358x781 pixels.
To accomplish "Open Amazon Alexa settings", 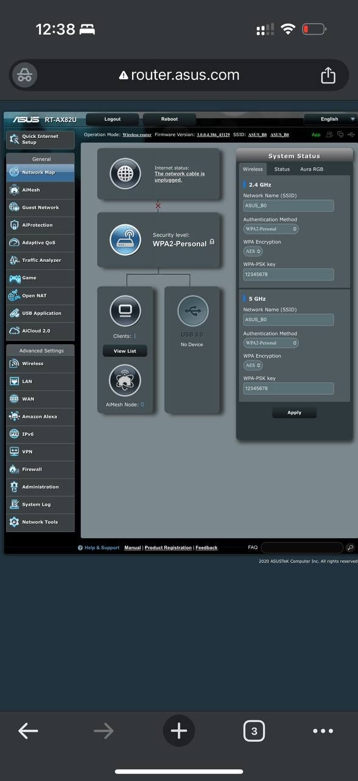I will 40,417.
